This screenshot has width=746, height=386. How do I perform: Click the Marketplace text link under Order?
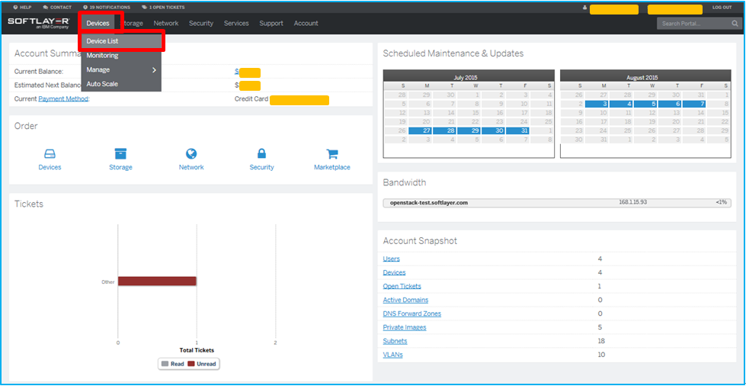click(332, 167)
